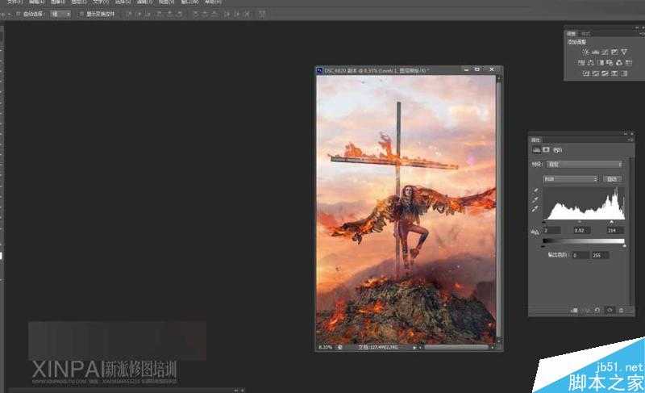Select the Properties panel tab
The width and height of the screenshot is (645, 393).
click(x=535, y=140)
